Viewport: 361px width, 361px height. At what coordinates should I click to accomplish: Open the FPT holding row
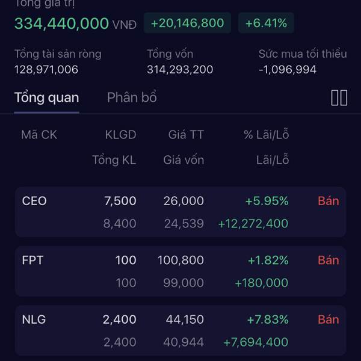pyautogui.click(x=180, y=271)
